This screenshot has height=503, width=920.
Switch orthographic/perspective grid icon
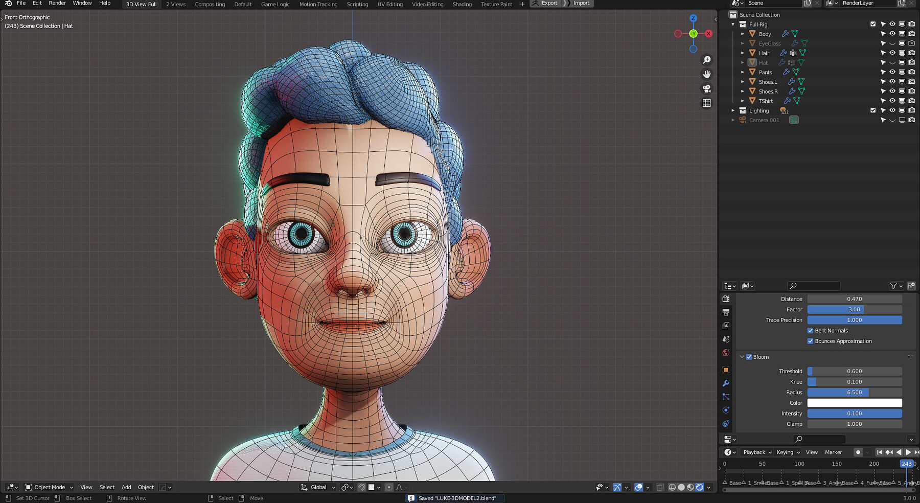click(707, 103)
